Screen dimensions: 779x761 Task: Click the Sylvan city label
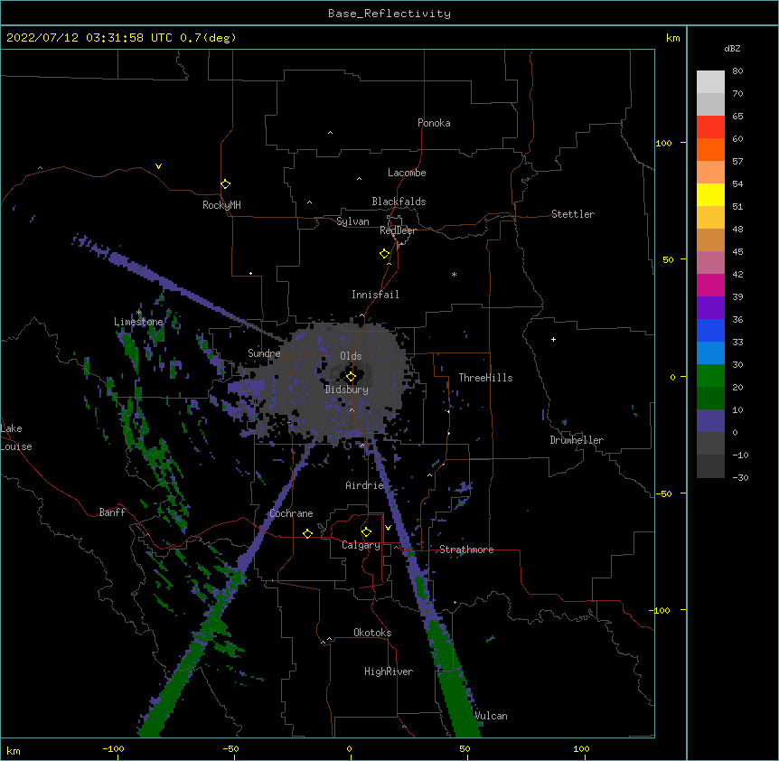coord(352,221)
